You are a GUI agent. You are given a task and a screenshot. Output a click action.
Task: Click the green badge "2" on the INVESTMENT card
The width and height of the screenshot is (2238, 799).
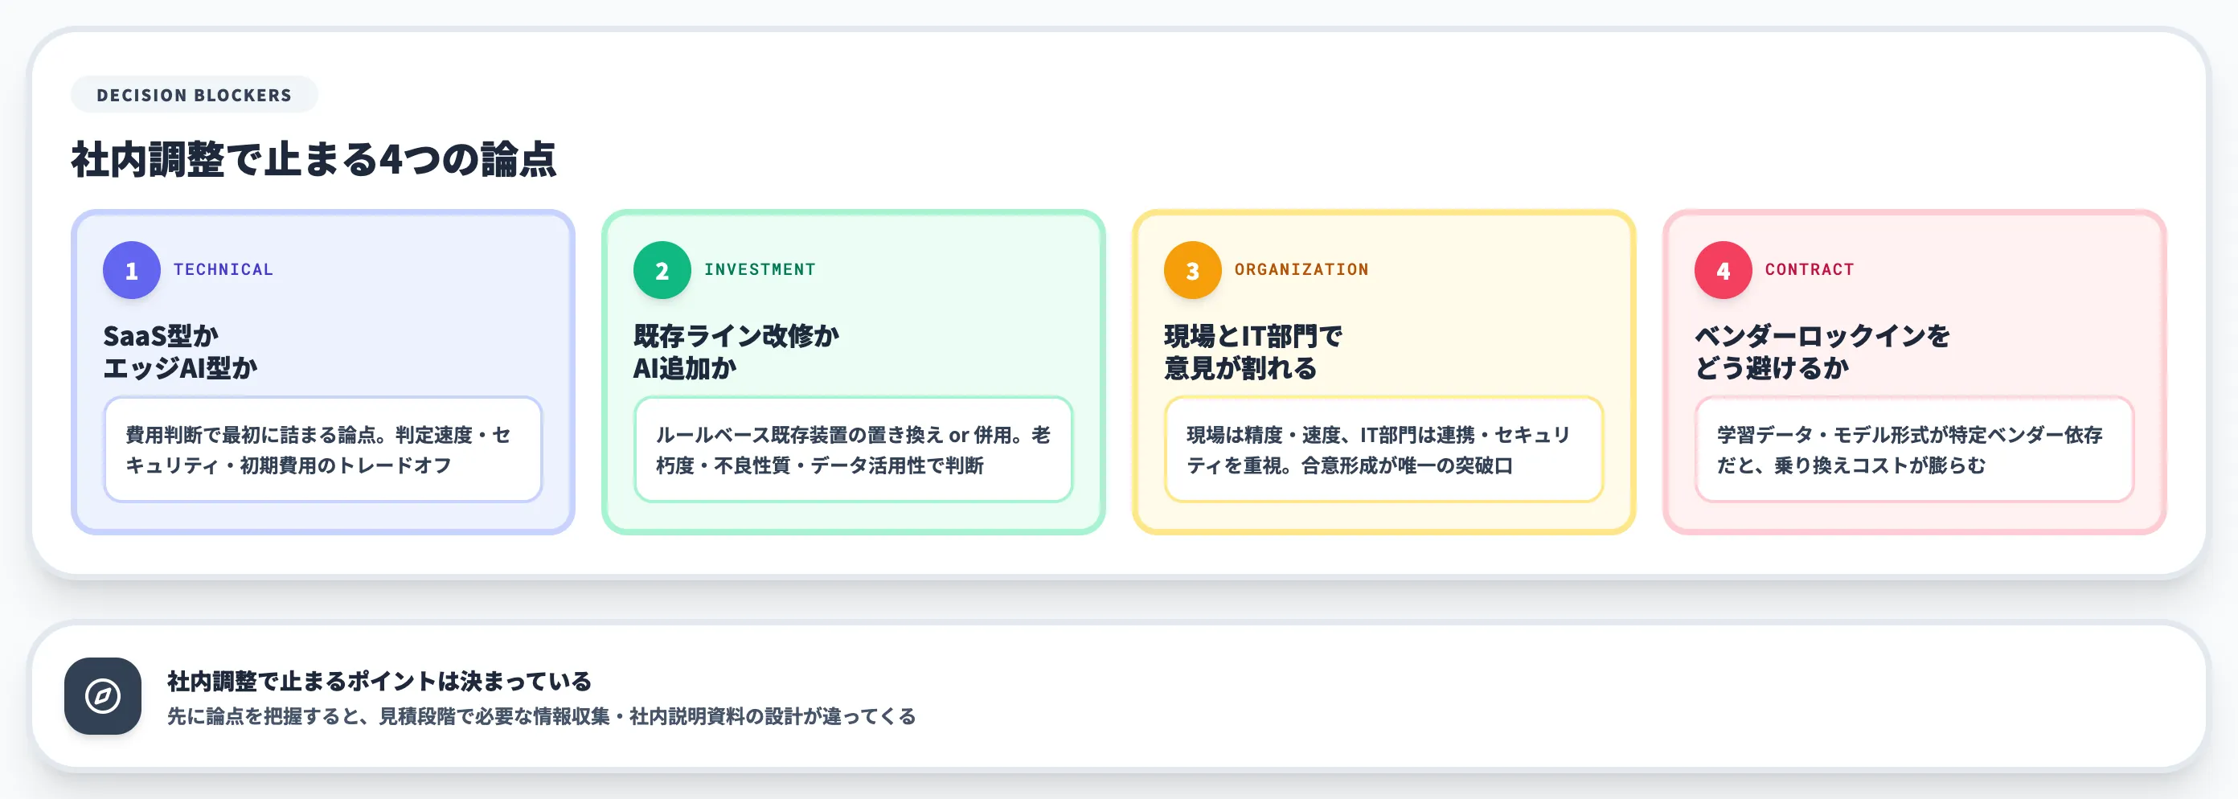[x=662, y=270]
